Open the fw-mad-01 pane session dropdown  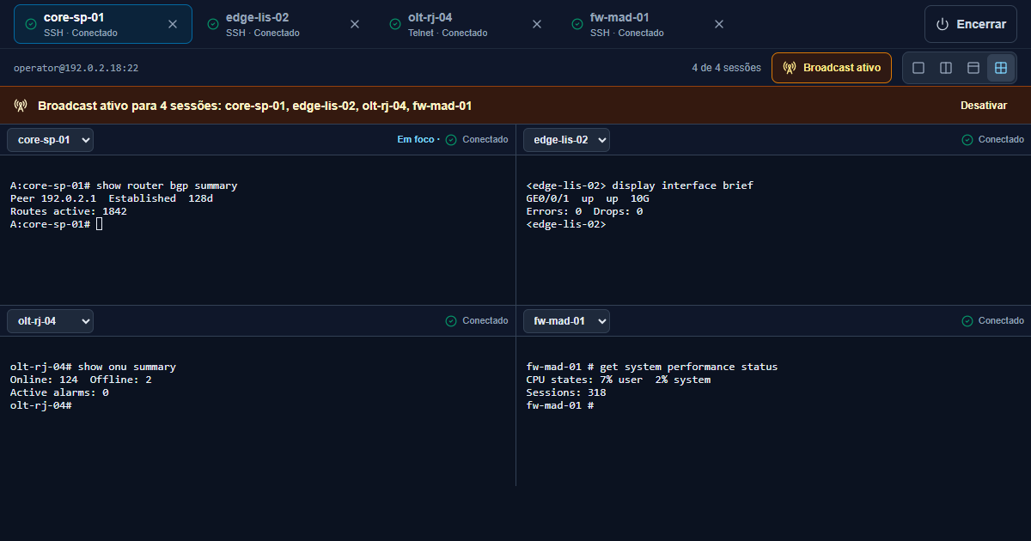pyautogui.click(x=566, y=320)
